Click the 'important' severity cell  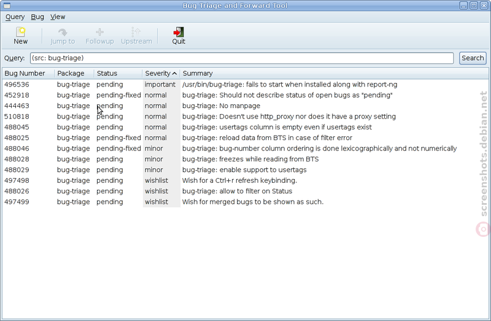160,85
